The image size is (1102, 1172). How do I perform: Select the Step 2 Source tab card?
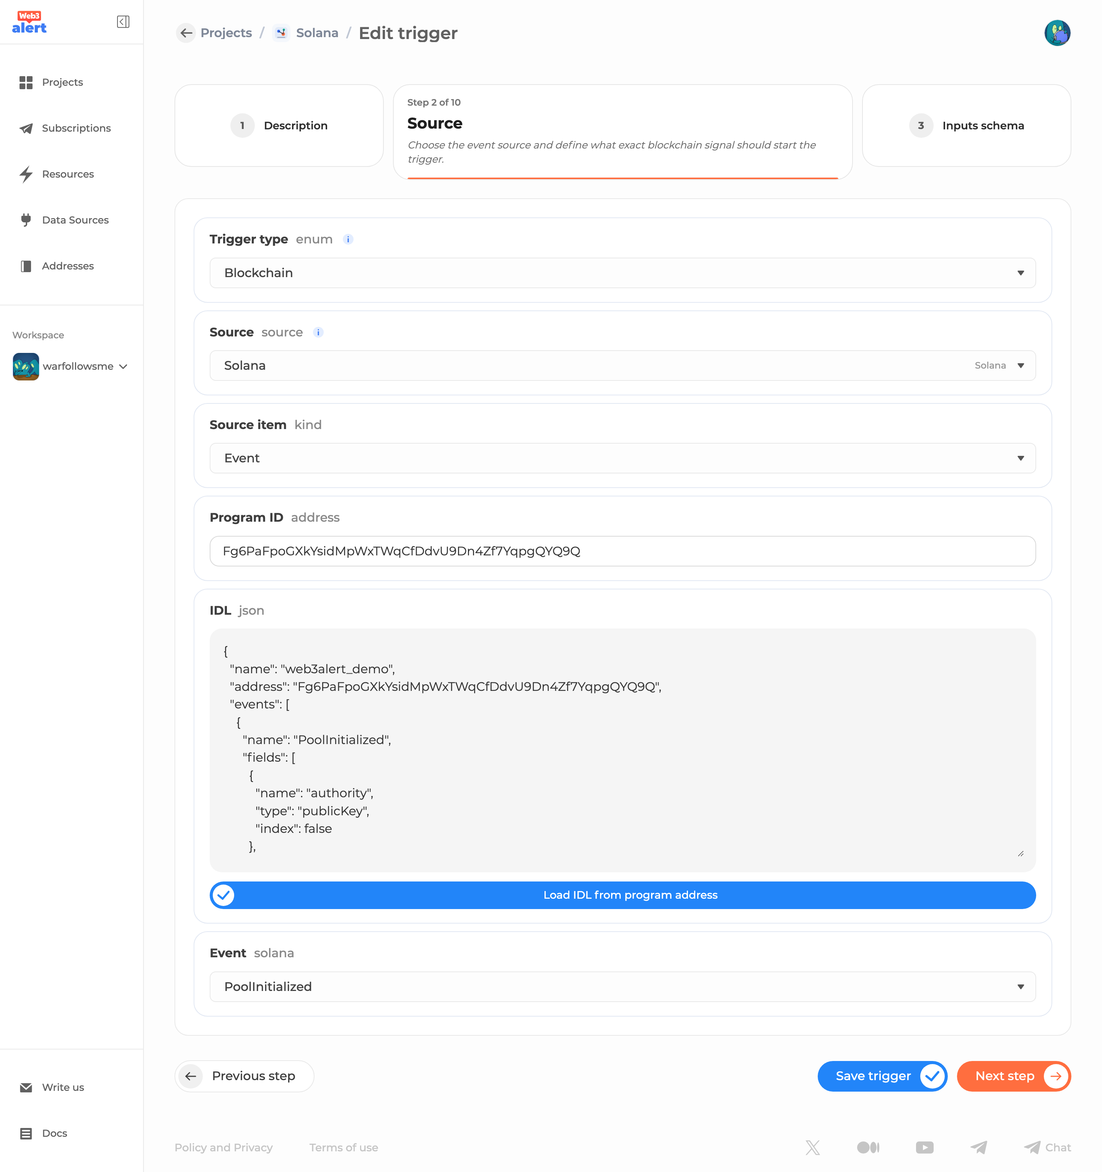(623, 131)
